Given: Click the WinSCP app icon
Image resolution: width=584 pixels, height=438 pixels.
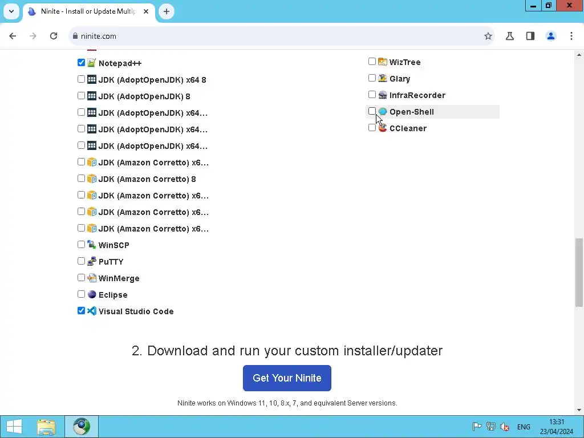Looking at the screenshot, I should coord(92,245).
